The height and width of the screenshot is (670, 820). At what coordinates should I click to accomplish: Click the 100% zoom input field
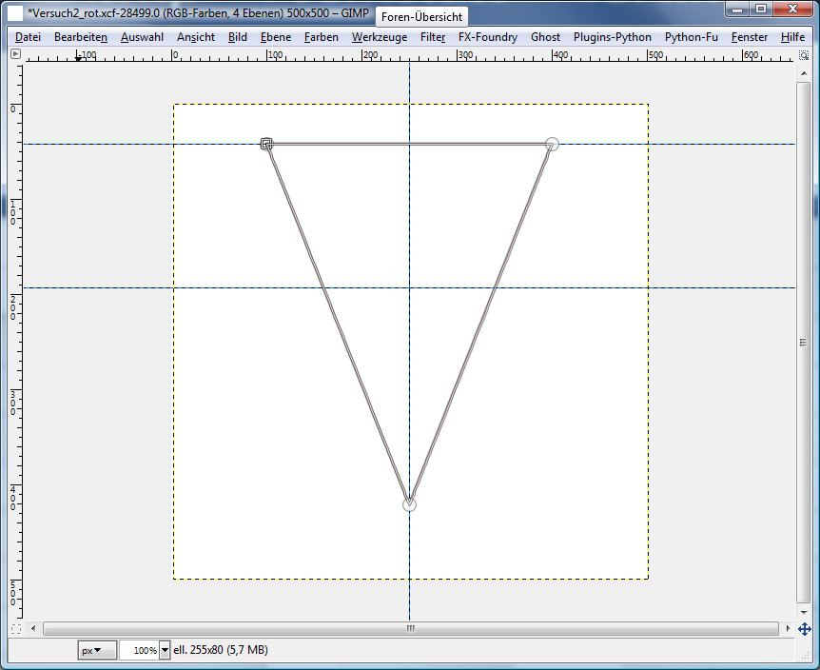139,650
